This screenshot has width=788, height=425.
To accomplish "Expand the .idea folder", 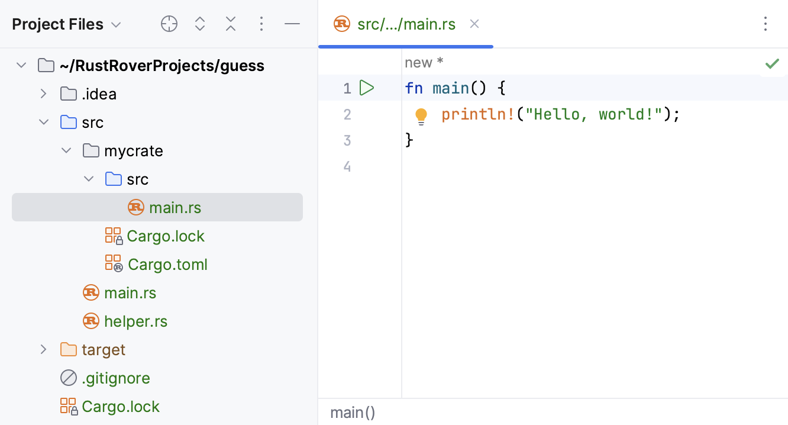I will [x=43, y=94].
